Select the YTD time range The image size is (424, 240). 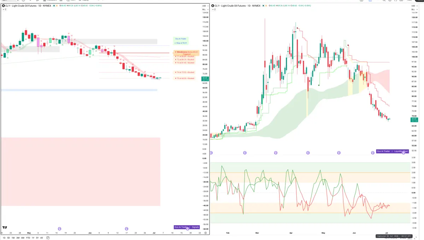(28, 238)
